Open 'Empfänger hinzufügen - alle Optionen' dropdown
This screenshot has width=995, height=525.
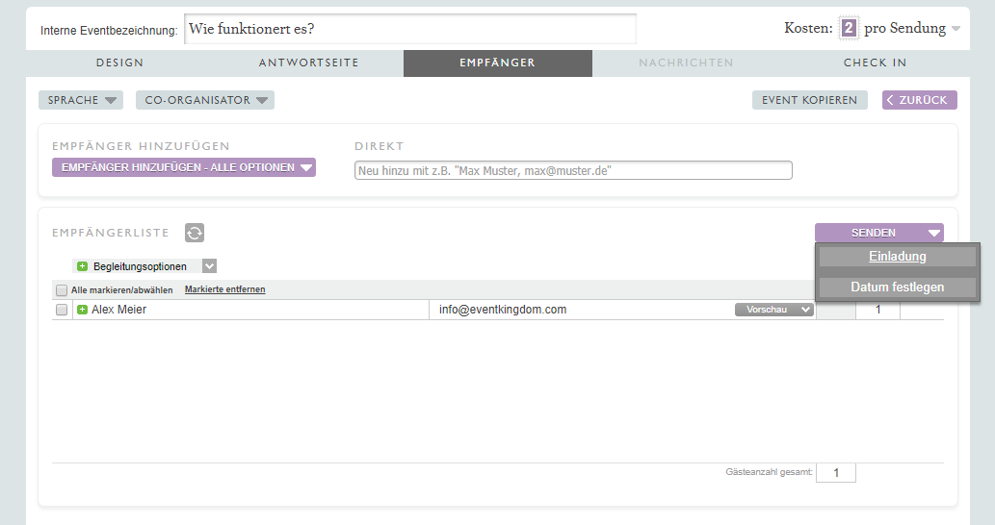tap(184, 167)
